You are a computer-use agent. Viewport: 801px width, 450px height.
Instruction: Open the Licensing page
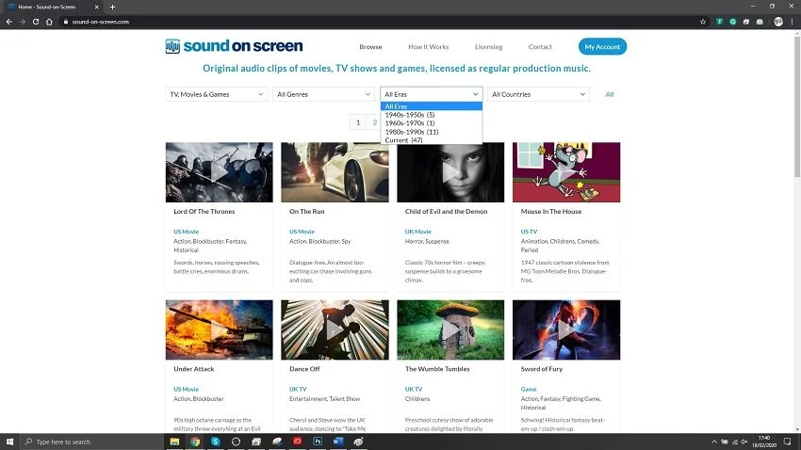coord(488,46)
